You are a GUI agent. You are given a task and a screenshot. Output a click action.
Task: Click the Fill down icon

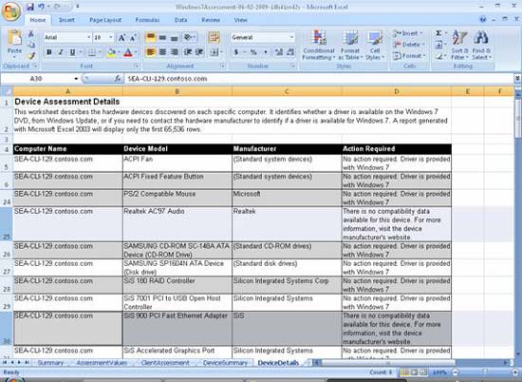[x=438, y=45]
